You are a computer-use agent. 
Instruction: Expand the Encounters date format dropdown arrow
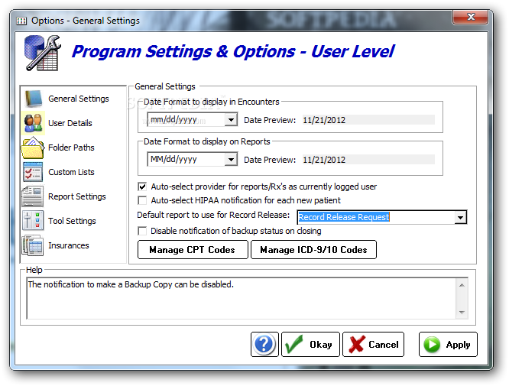click(231, 120)
